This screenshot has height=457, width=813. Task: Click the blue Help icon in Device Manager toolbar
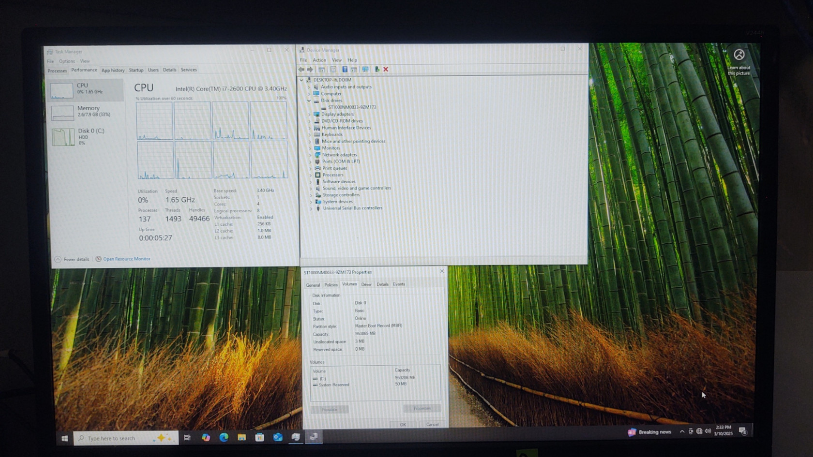pyautogui.click(x=345, y=69)
